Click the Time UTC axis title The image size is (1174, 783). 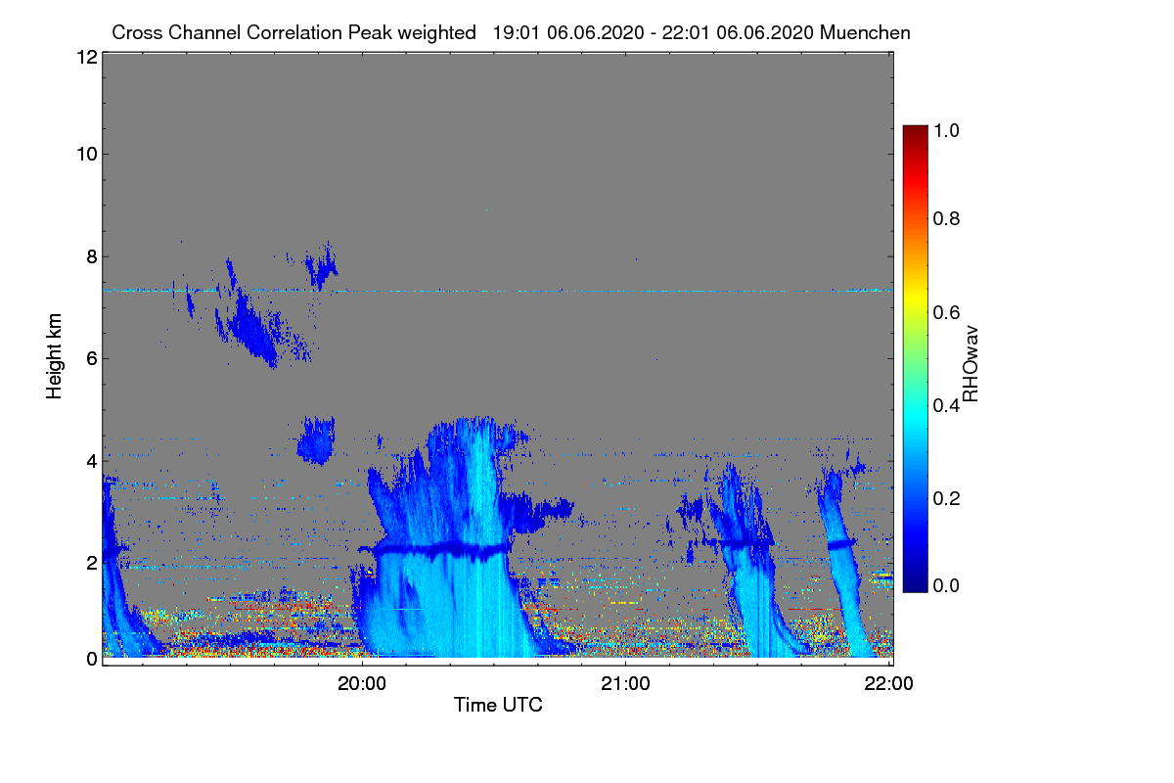(498, 705)
